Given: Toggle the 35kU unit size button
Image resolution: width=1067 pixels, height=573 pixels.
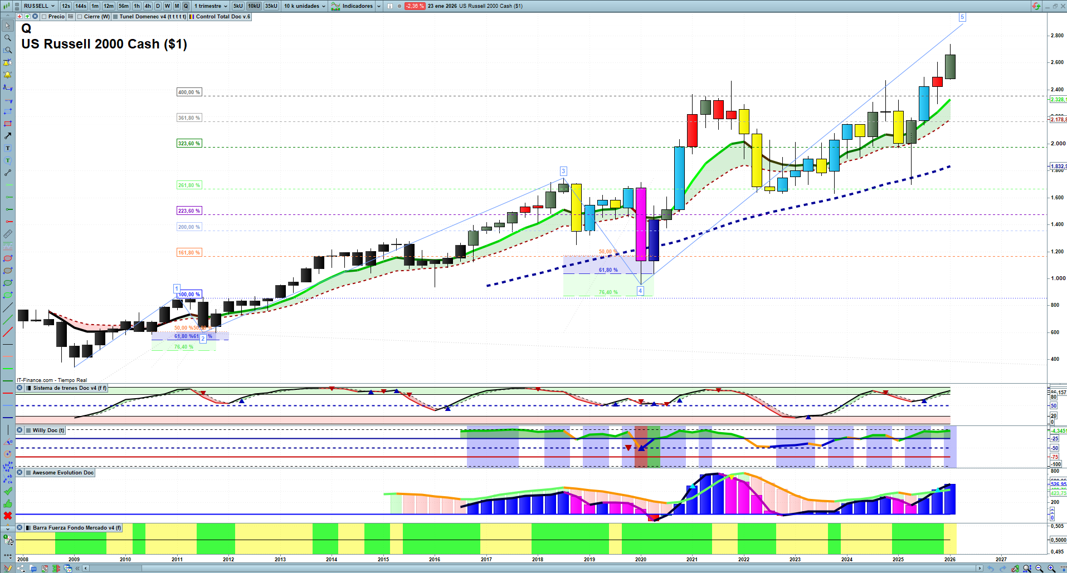Looking at the screenshot, I should pos(271,6).
